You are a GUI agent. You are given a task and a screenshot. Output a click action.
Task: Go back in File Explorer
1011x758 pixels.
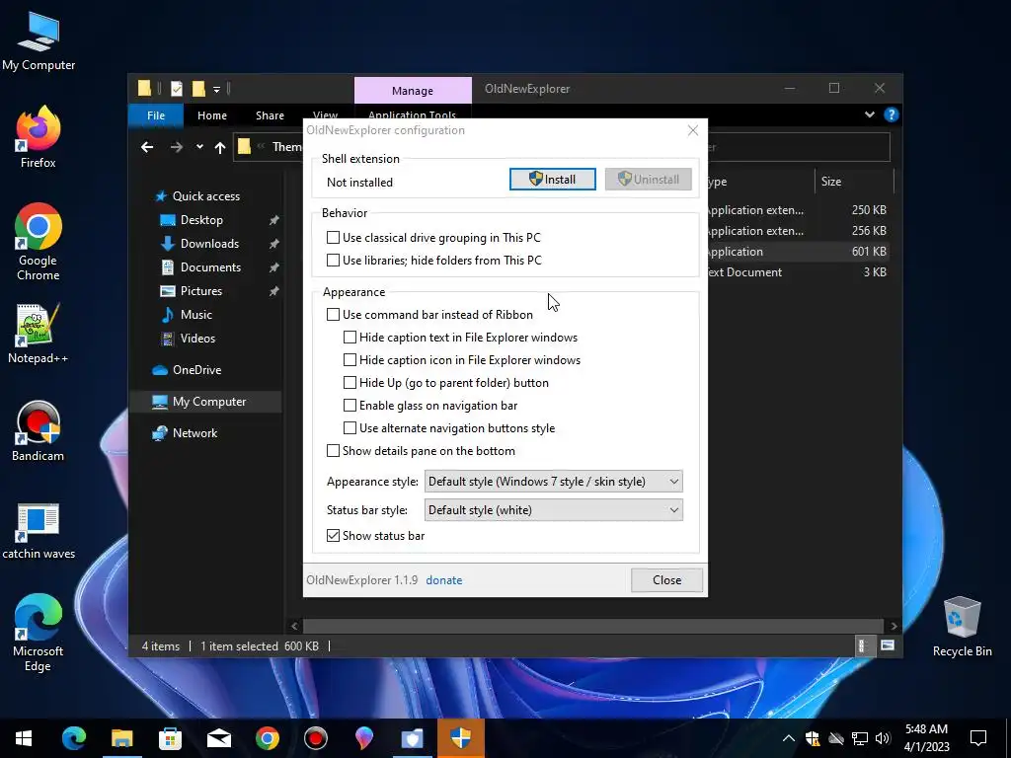[147, 147]
